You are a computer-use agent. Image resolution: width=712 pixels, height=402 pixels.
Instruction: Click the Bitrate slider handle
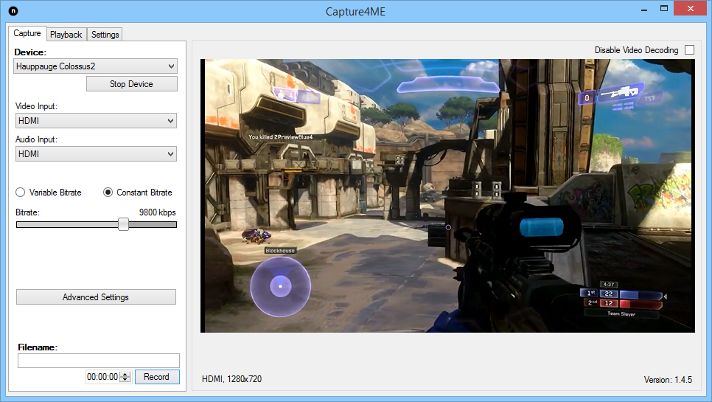click(x=124, y=224)
